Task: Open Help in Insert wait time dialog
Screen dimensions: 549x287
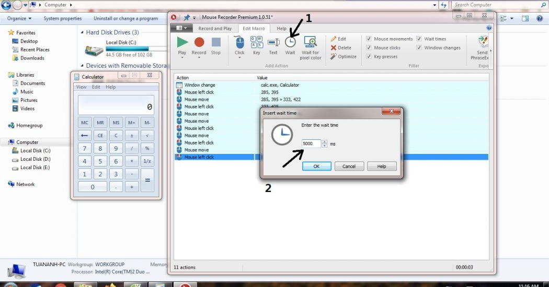Action: tap(382, 166)
